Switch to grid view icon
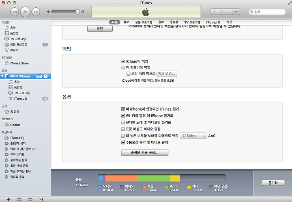The width and height of the screenshot is (292, 202). [229, 11]
